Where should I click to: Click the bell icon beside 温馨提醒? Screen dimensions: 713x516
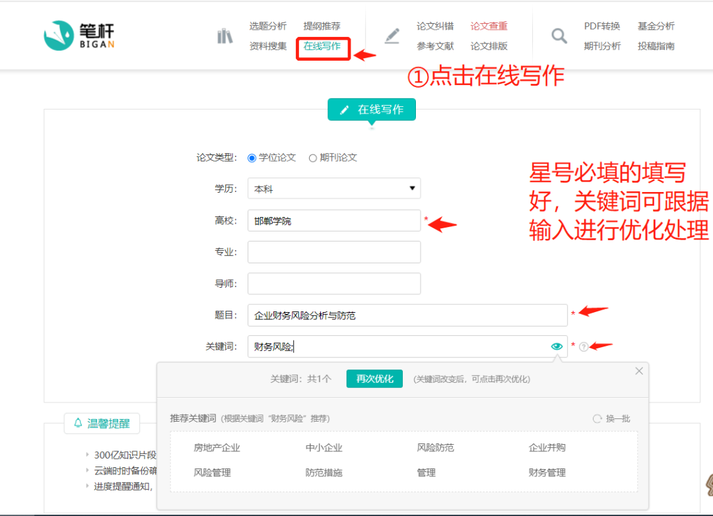[79, 423]
